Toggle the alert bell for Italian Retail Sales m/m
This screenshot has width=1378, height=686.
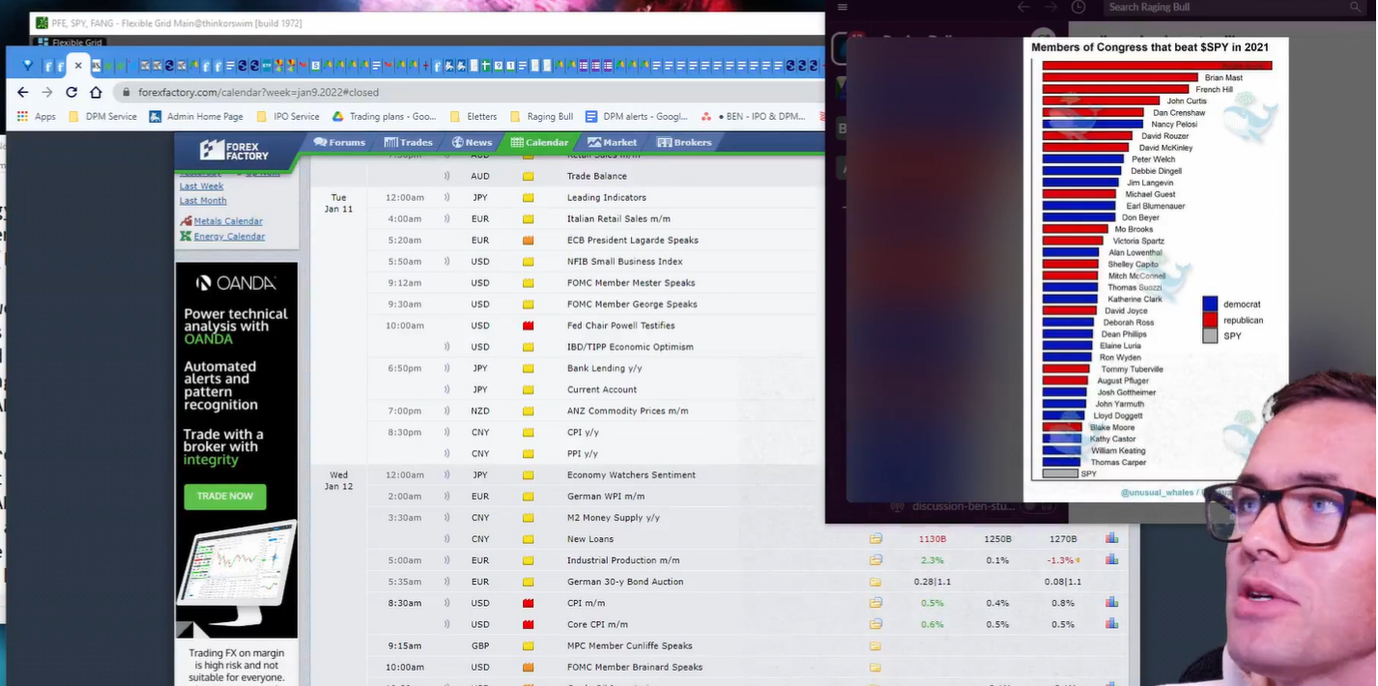point(446,218)
